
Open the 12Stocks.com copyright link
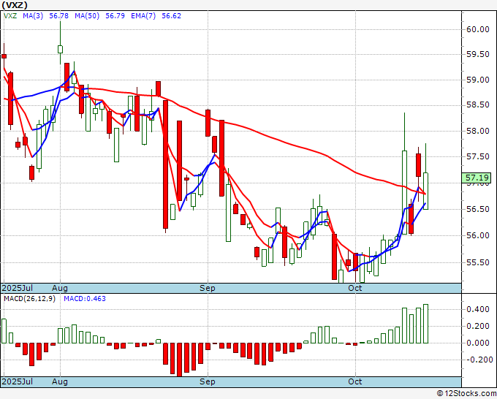(x=466, y=394)
